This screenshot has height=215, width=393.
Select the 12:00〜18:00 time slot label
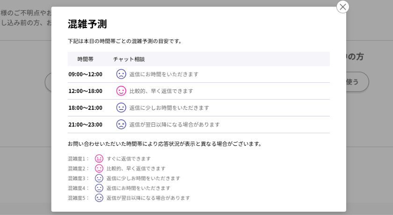86,91
